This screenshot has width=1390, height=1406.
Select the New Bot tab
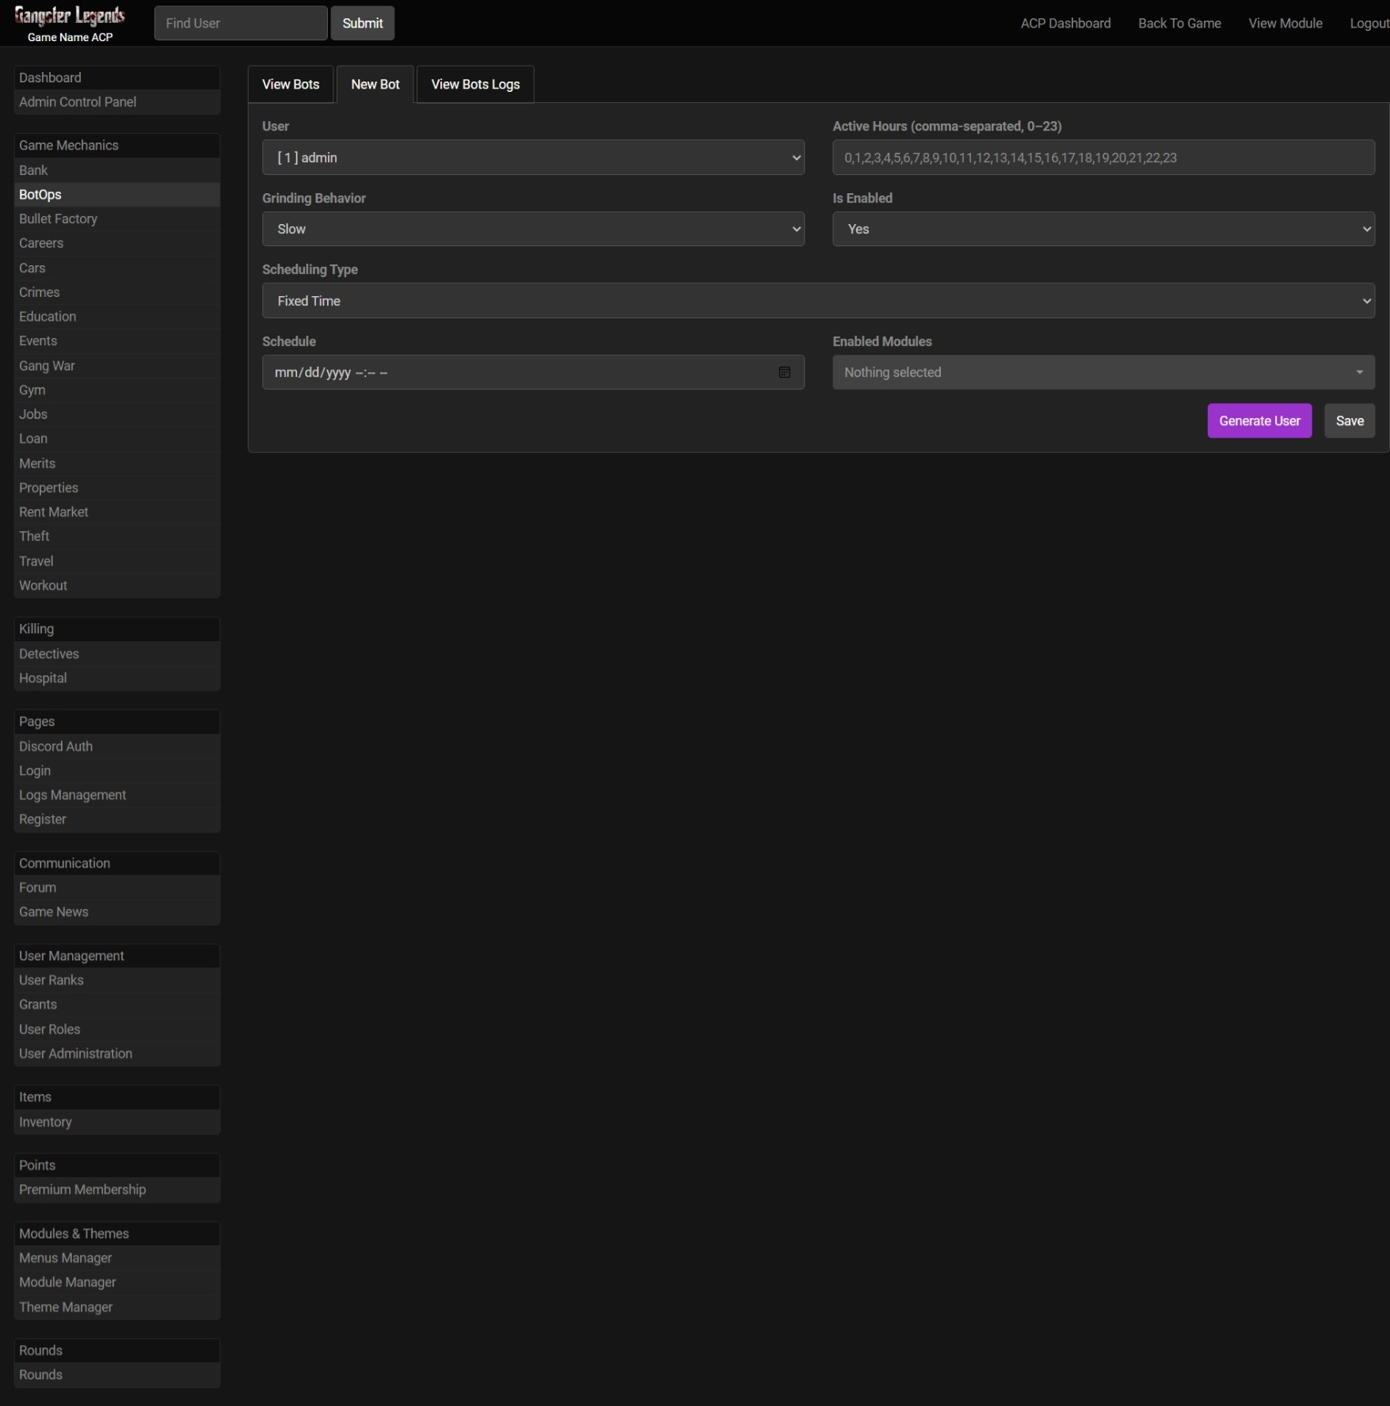click(375, 85)
